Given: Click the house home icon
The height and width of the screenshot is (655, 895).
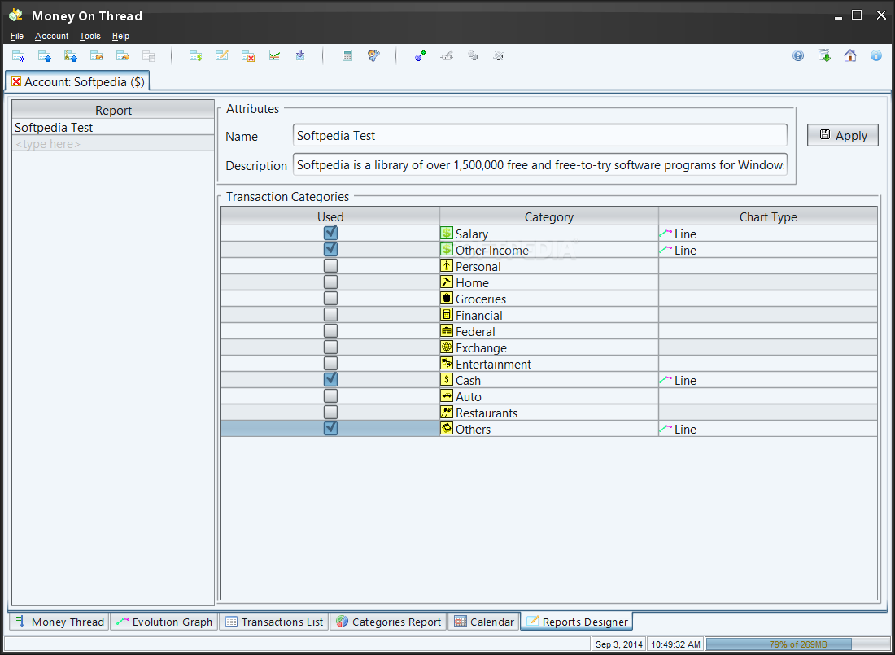Looking at the screenshot, I should 850,56.
